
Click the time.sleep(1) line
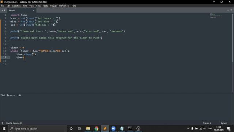click(x=26, y=54)
